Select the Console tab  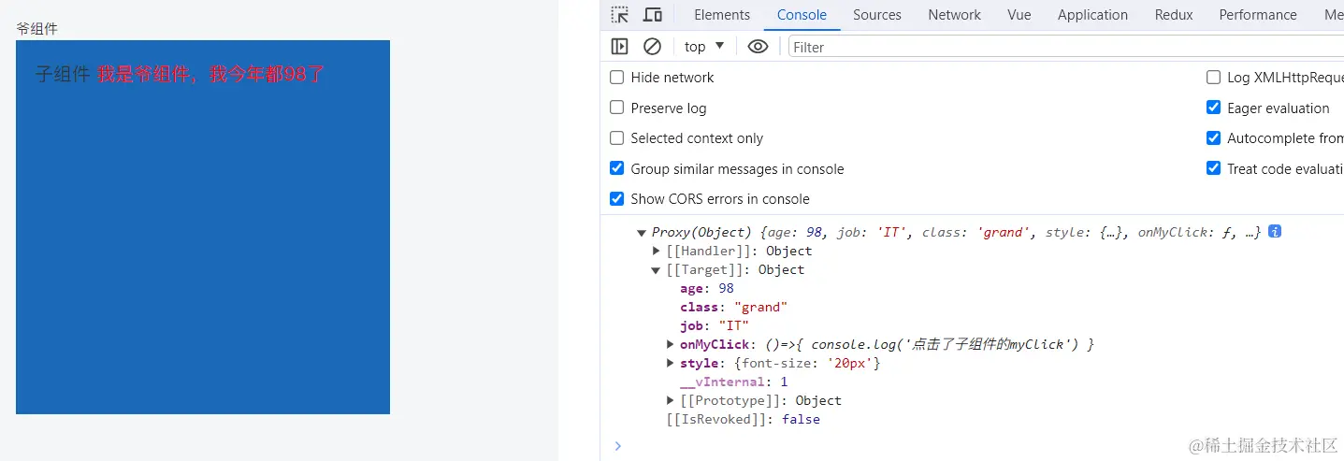802,15
